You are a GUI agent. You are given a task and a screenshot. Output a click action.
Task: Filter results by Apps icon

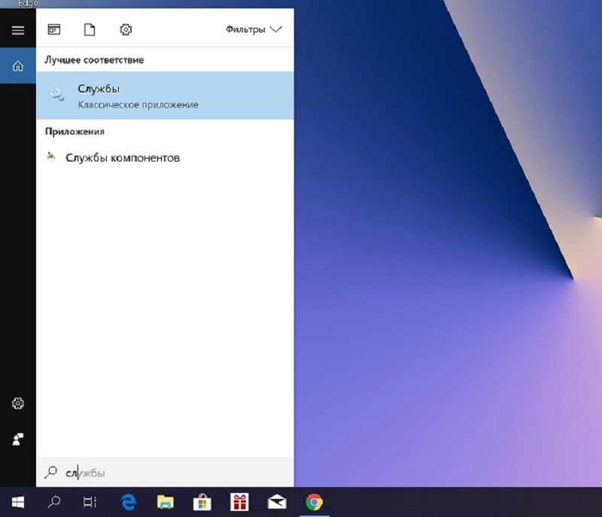tap(53, 29)
